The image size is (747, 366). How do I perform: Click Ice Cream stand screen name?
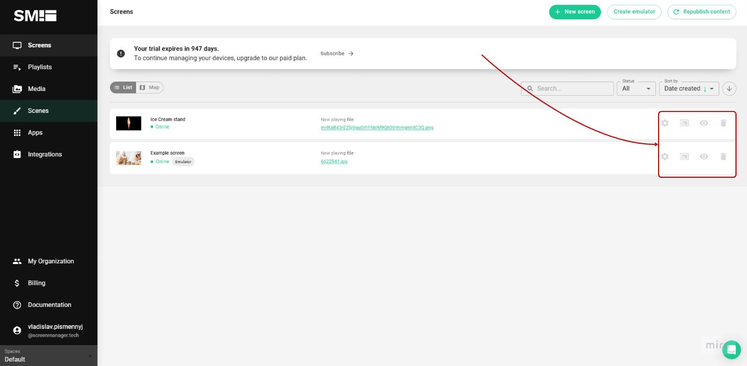(x=168, y=120)
